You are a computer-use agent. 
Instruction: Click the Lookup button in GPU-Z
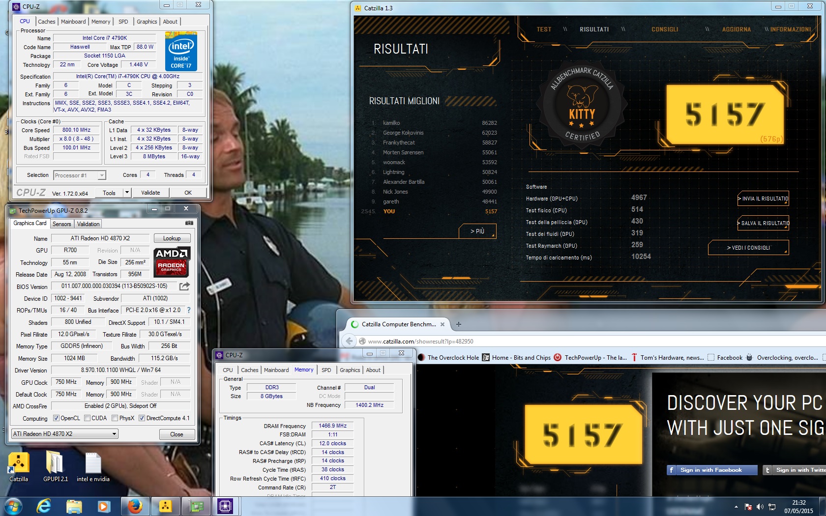point(172,238)
